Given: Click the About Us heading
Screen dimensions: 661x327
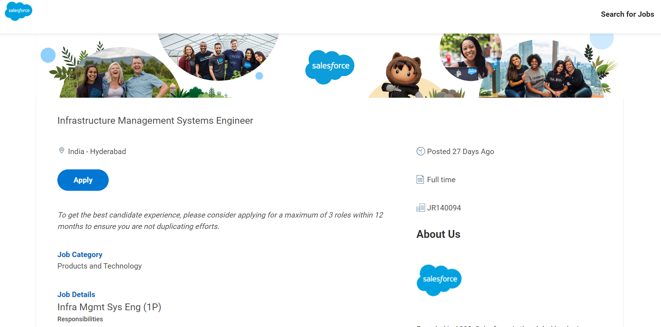Looking at the screenshot, I should click(x=438, y=234).
